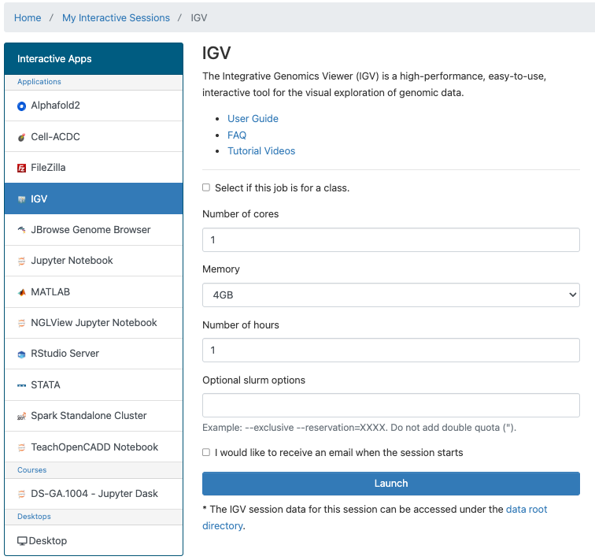Open the User Guide link
The image size is (595, 560).
click(x=253, y=119)
